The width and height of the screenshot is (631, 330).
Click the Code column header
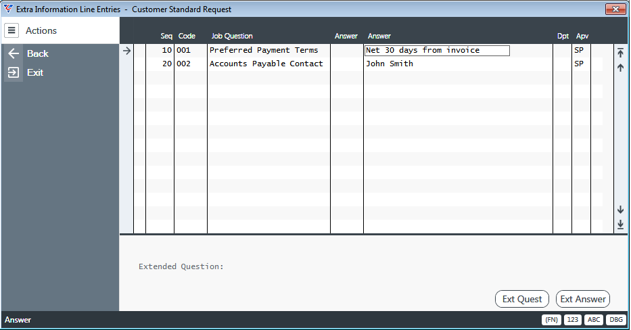pyautogui.click(x=187, y=37)
